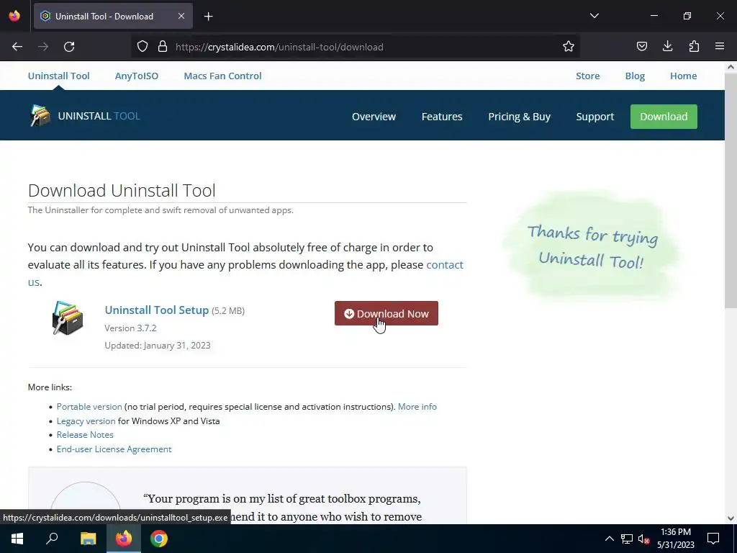Open a new tab with the plus button
737x553 pixels.
point(208,17)
